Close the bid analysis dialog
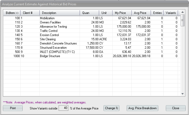Image resolution: width=189 pixels, height=115 pixels. [x=176, y=108]
